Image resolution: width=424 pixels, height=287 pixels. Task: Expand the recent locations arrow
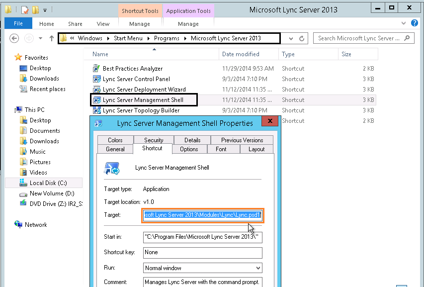[x=40, y=38]
